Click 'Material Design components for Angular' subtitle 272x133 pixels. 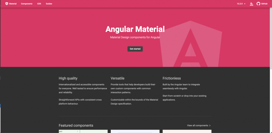click(x=135, y=37)
